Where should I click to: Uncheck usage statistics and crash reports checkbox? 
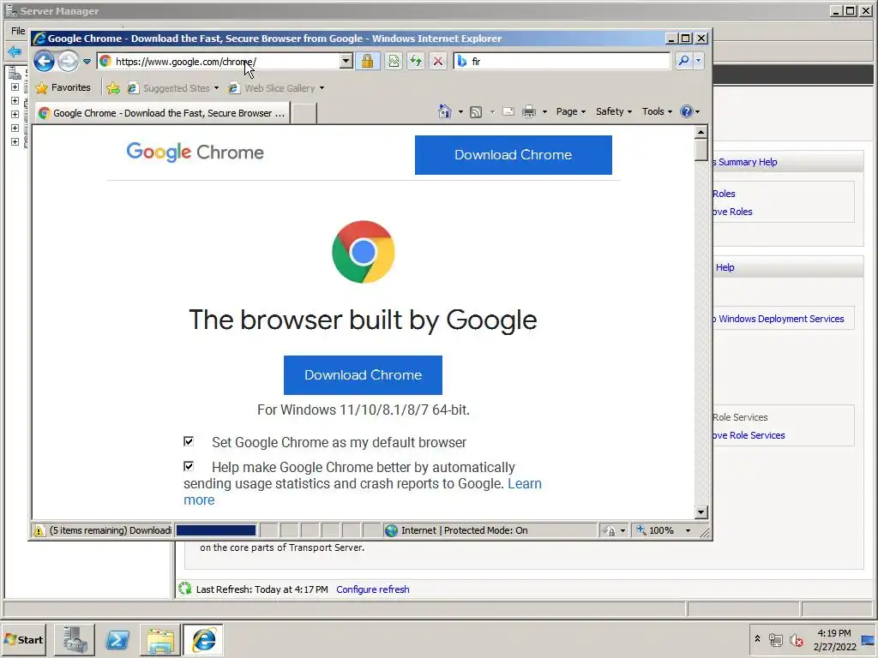tap(189, 466)
